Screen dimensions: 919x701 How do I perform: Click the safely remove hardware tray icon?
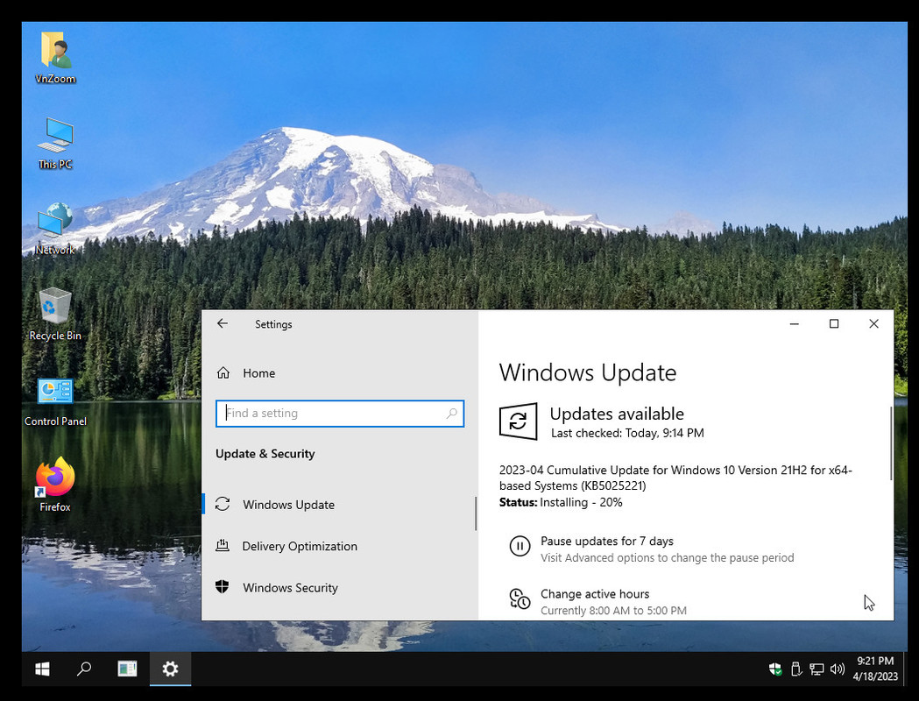[796, 669]
